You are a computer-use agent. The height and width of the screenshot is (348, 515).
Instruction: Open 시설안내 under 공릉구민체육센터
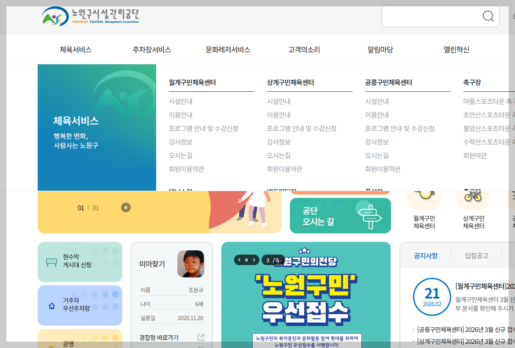[x=377, y=101]
